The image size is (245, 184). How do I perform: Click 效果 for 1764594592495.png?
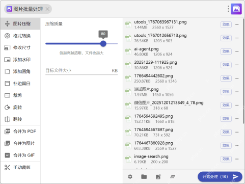(x=226, y=119)
